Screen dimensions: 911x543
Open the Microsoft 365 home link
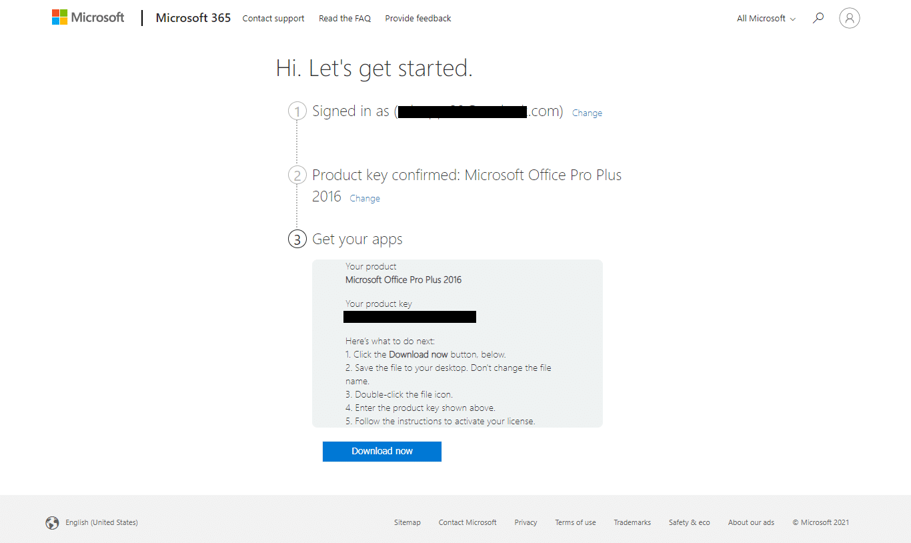pyautogui.click(x=193, y=18)
